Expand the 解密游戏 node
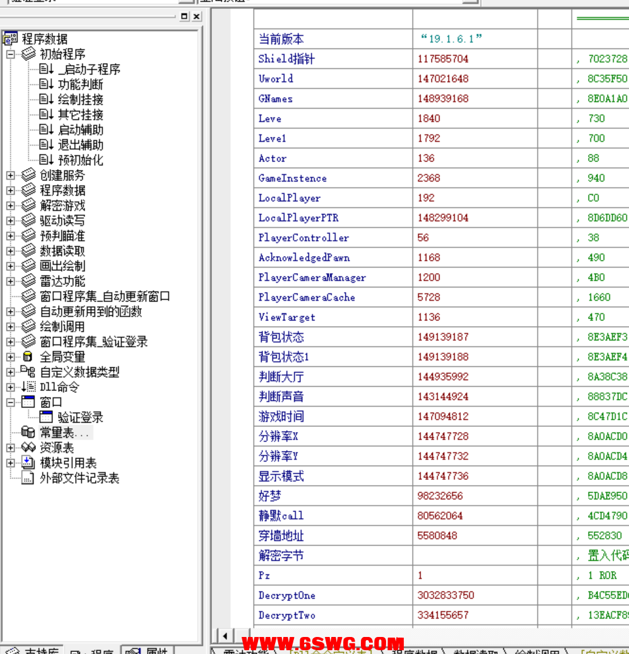The image size is (629, 654). 11,206
